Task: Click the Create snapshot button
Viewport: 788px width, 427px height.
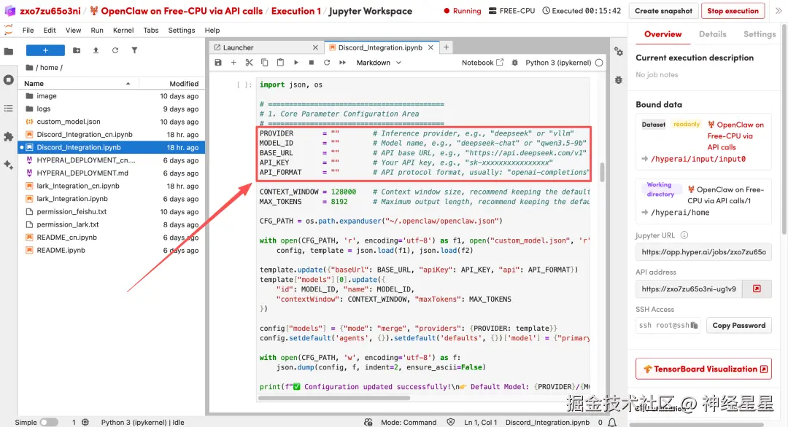Action: [663, 10]
